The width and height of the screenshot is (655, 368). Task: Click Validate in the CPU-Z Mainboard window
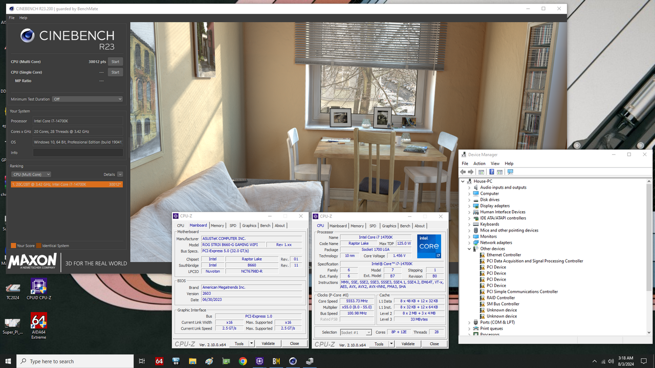click(268, 343)
